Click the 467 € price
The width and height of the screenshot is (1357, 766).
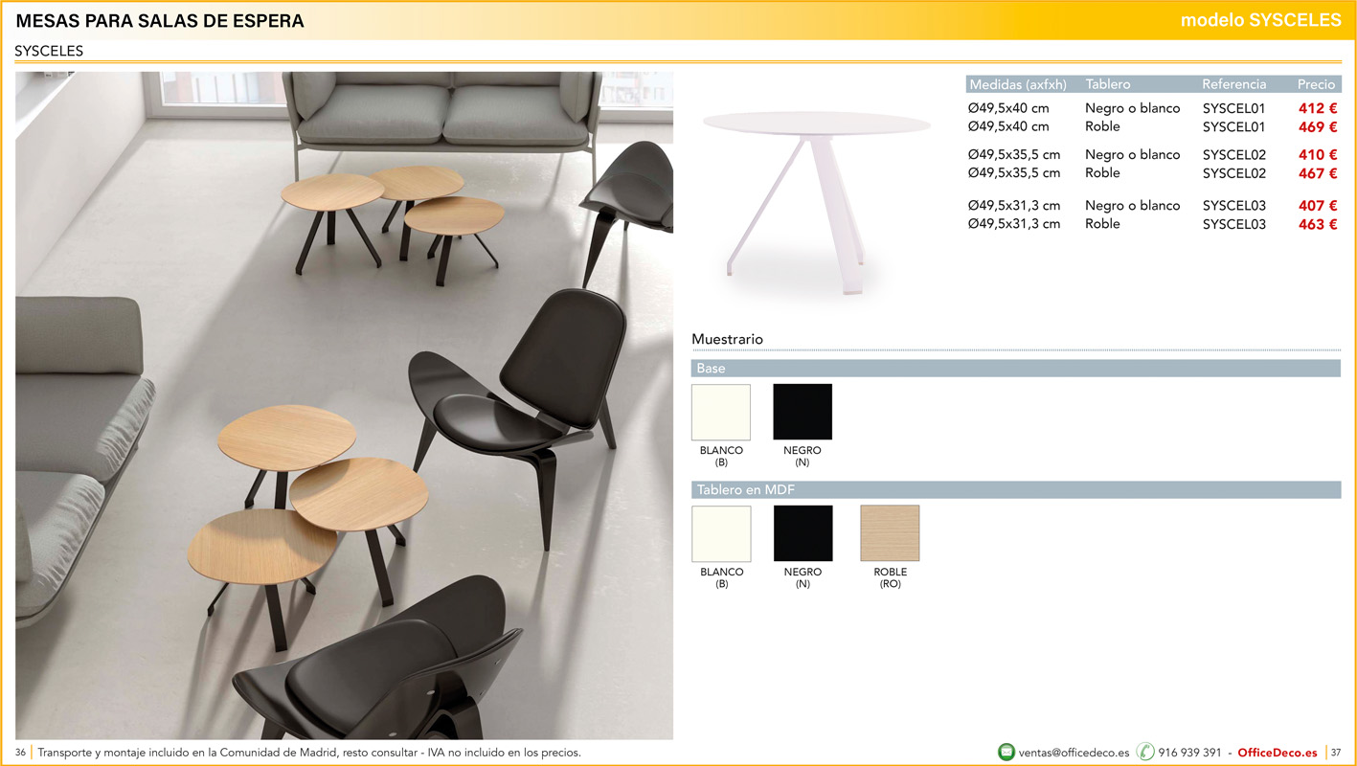pos(1318,173)
